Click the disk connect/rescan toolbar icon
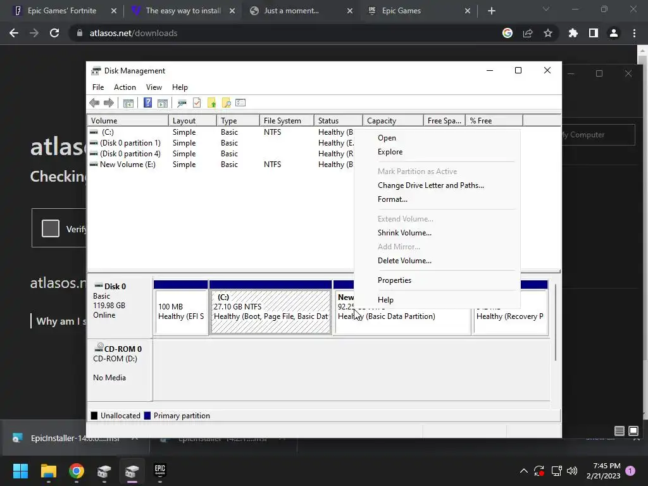Screen dimensions: 648x486 point(182,103)
